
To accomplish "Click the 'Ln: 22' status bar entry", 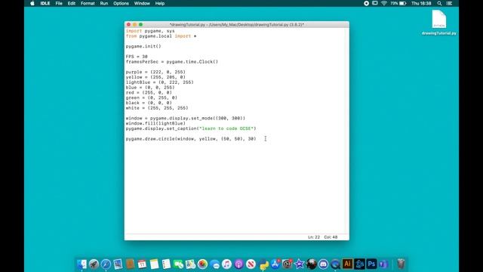I will (x=314, y=237).
